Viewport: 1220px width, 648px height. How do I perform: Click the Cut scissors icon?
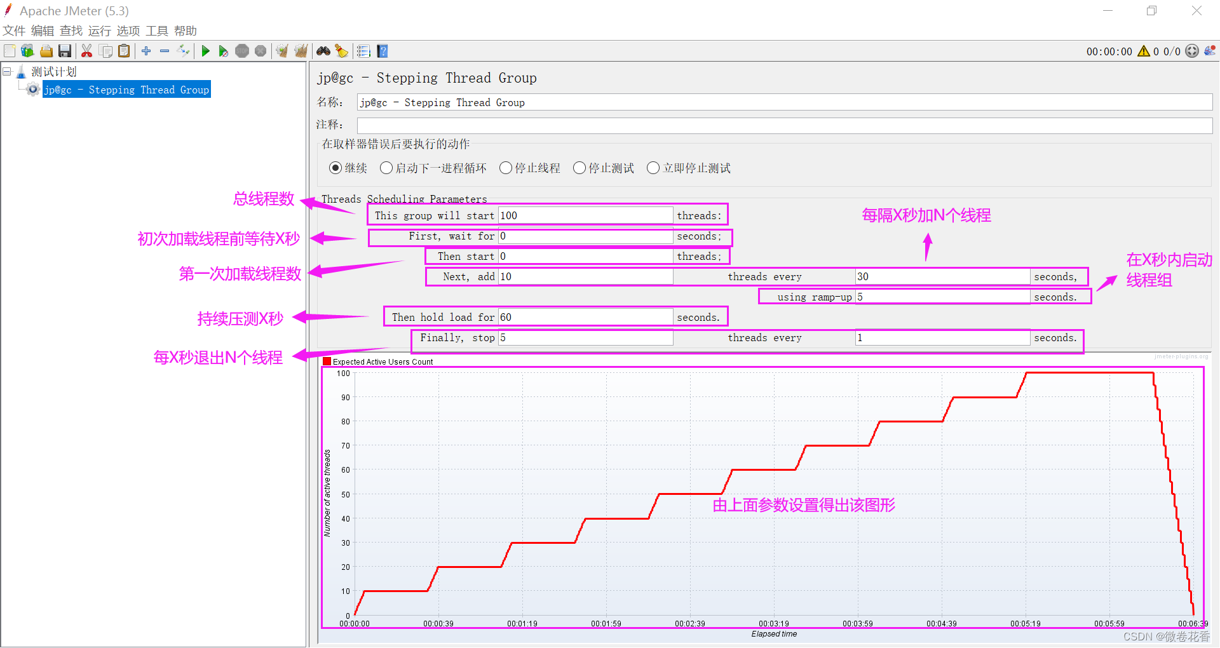(x=87, y=51)
